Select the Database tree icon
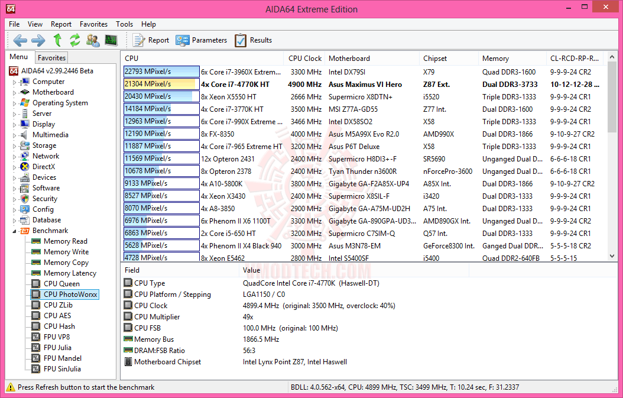The height and width of the screenshot is (398, 623). pos(25,220)
